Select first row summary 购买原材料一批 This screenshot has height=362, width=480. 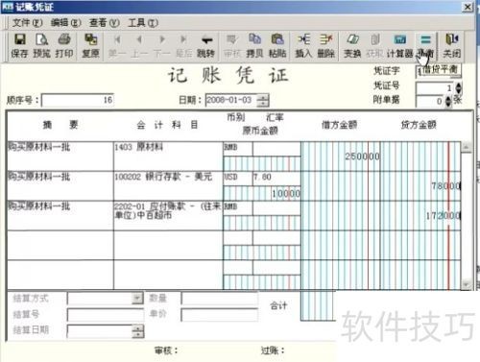click(60, 157)
